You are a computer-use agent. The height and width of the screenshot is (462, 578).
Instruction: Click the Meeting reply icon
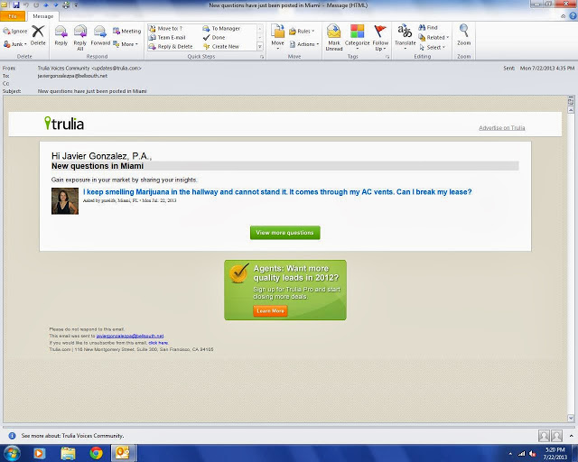(x=126, y=32)
